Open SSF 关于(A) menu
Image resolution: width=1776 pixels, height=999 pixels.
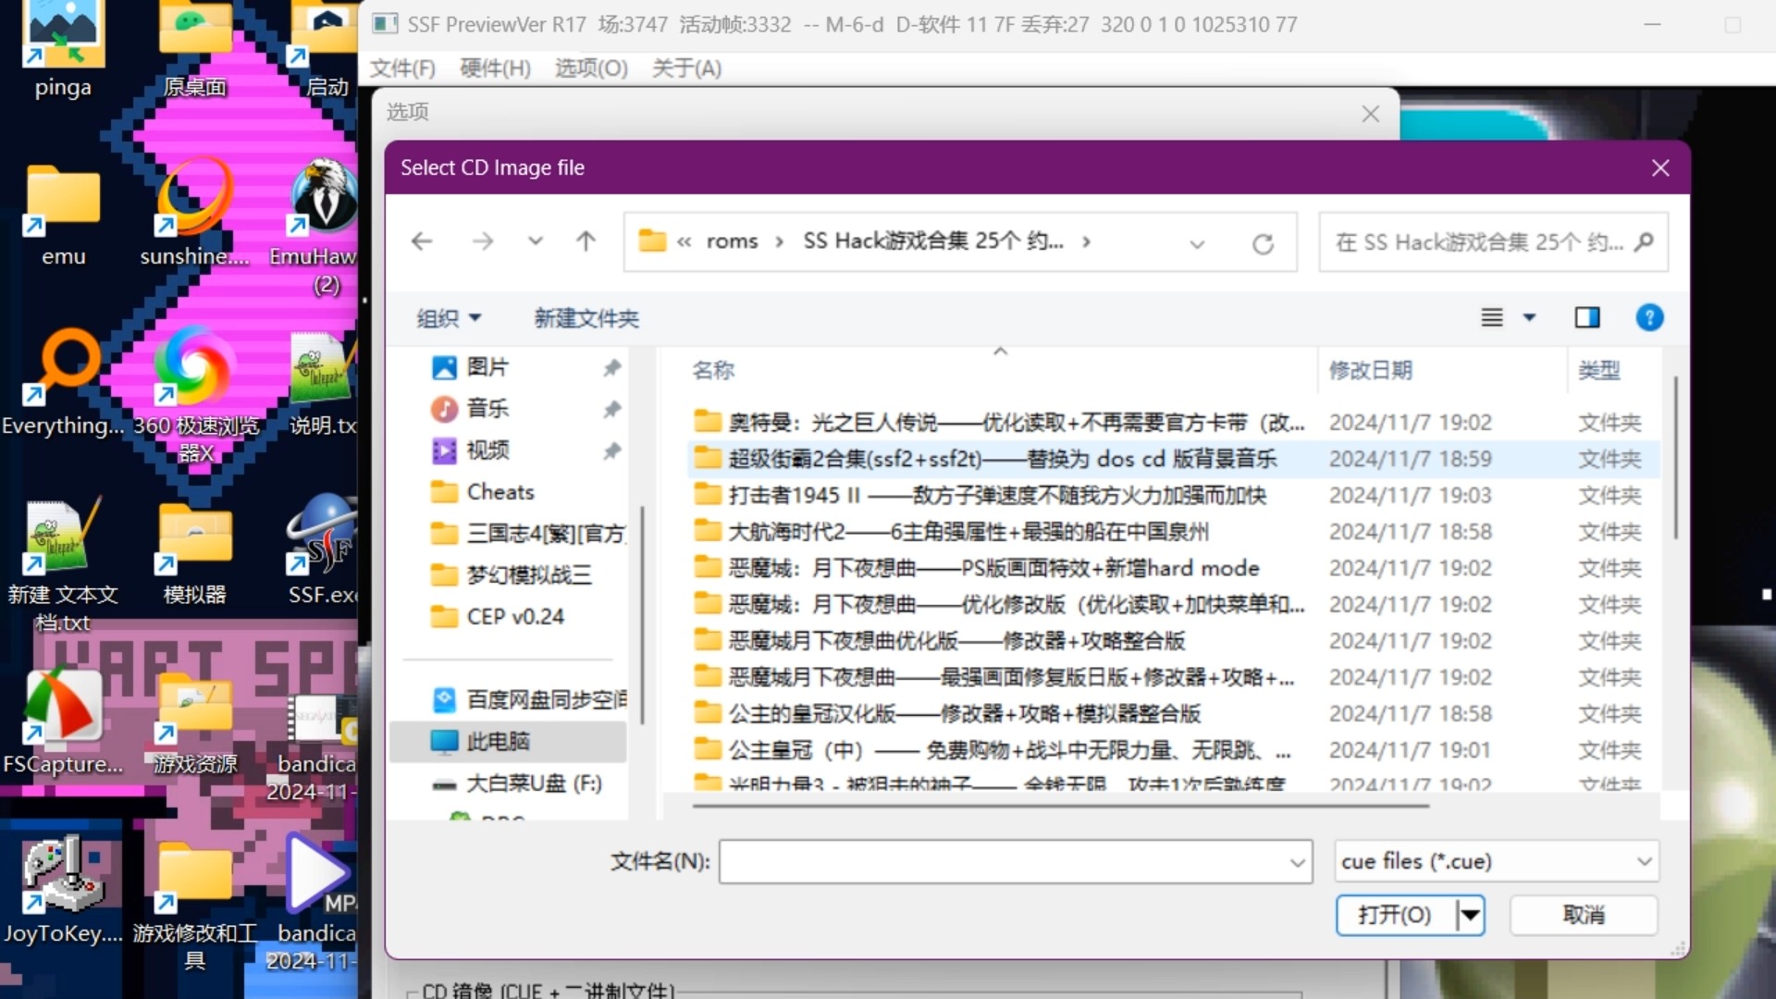coord(686,68)
